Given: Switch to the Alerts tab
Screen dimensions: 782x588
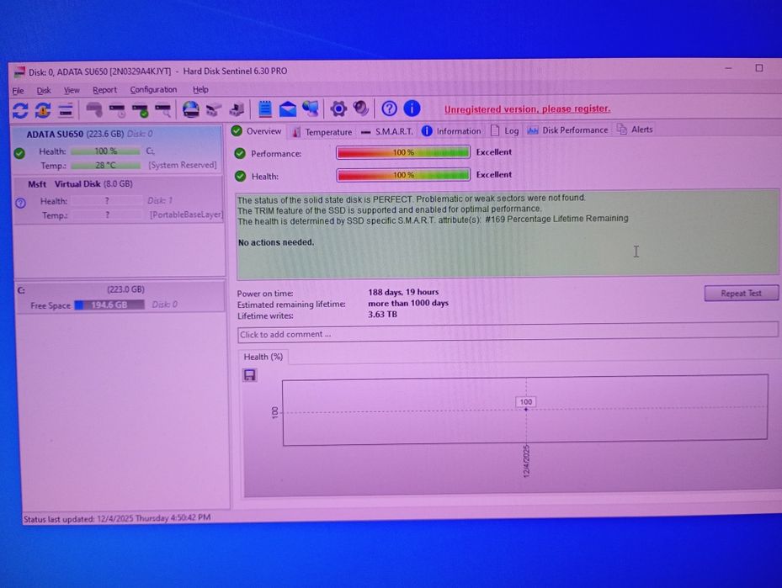Looking at the screenshot, I should coord(635,130).
